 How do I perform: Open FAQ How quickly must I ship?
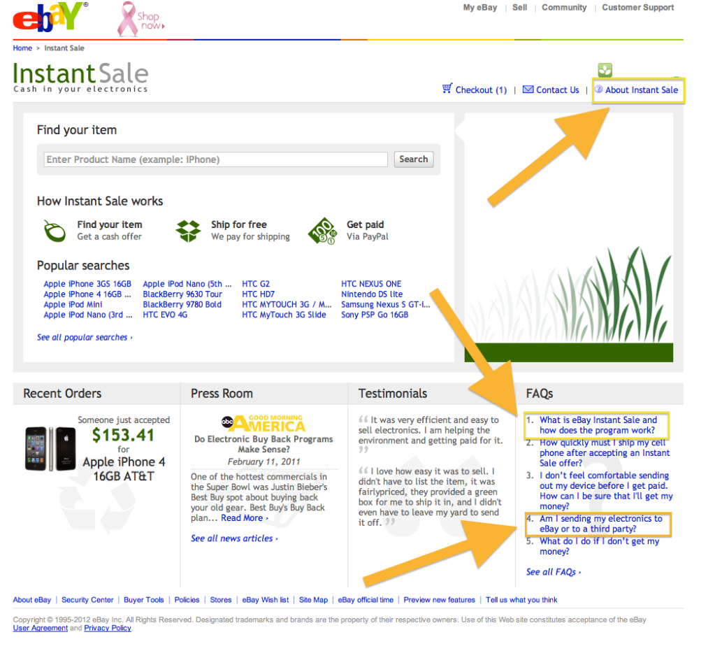point(605,452)
